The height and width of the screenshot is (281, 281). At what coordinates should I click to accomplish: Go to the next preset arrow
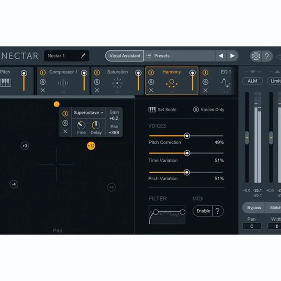[x=232, y=56]
